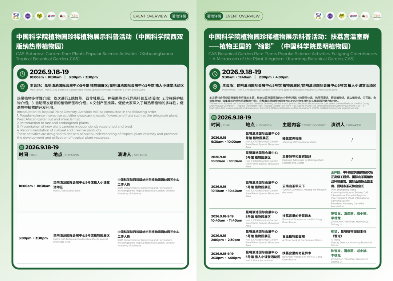The image size is (393, 281).
Task: Select EVENT OVERVIEW label on right page
Action: point(242,16)
